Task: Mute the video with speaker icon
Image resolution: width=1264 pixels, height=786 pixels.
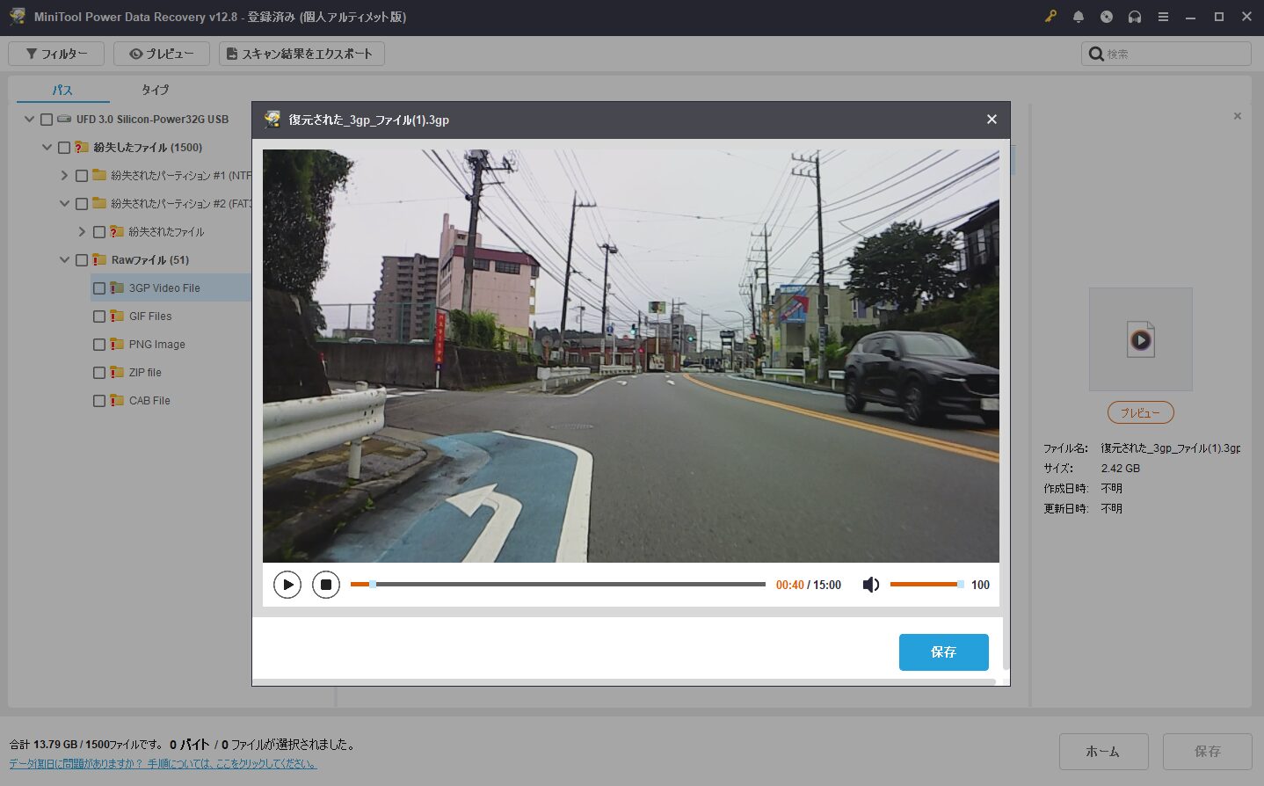Action: pos(870,585)
